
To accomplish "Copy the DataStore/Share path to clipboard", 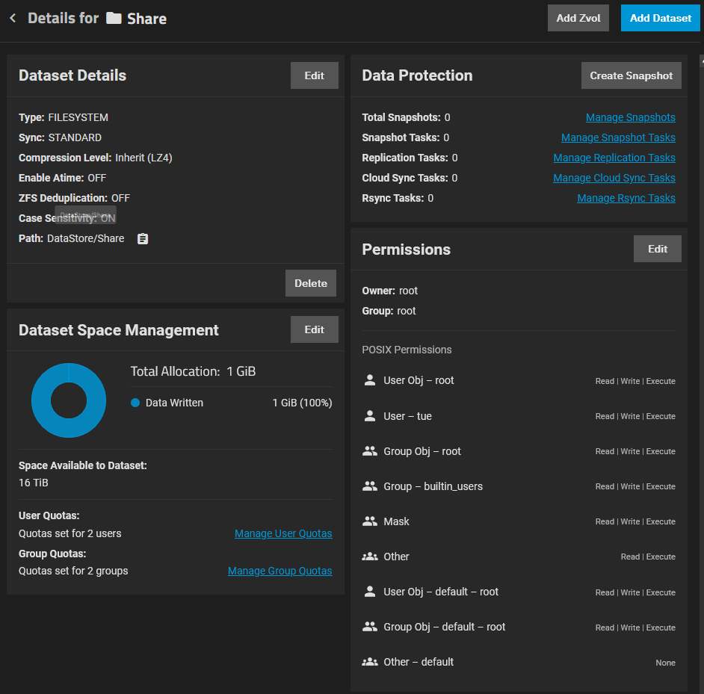I will 143,239.
